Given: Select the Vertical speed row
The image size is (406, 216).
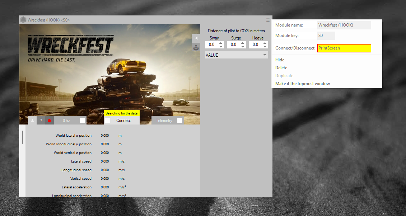Looking at the screenshot, I should tap(97, 178).
